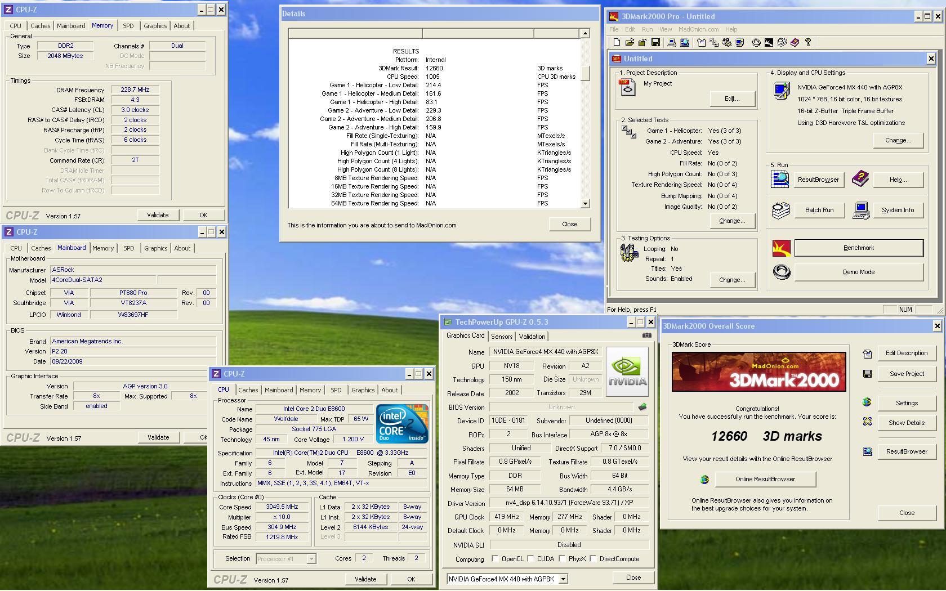Image resolution: width=946 pixels, height=591 pixels.
Task: Click the purple help book icon in toolbar
Action: (795, 42)
